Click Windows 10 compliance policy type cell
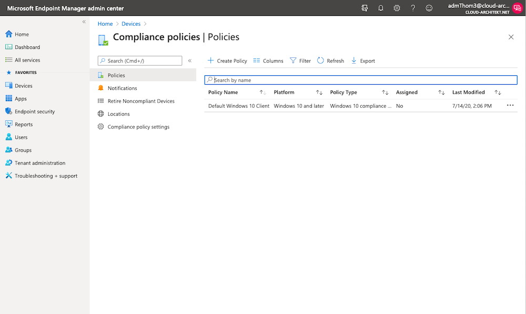526x314 pixels. [361, 106]
